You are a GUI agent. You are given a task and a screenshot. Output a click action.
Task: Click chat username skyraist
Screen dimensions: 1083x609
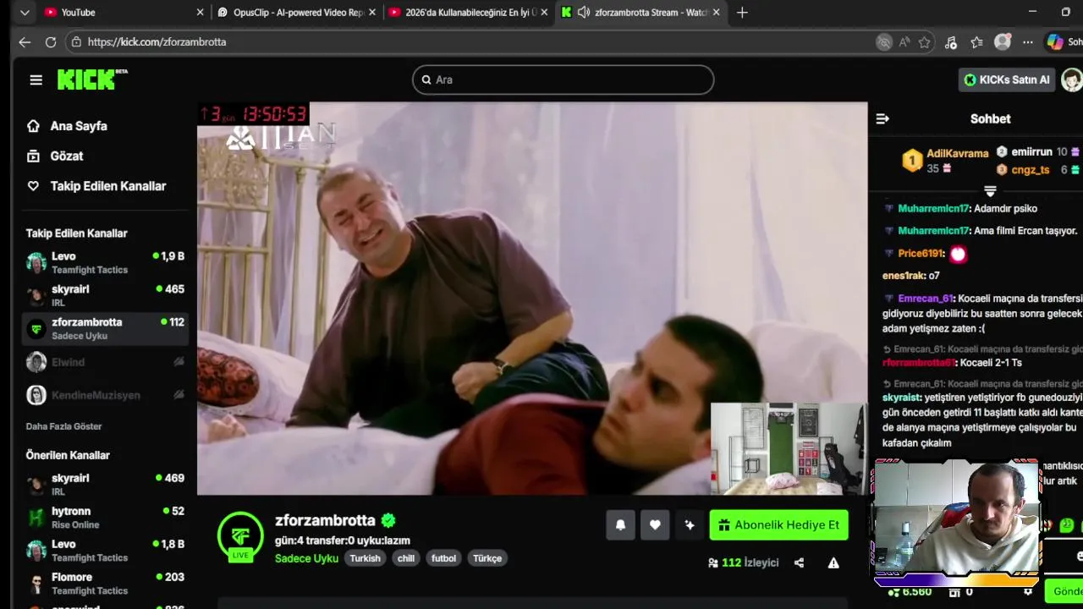pos(901,398)
